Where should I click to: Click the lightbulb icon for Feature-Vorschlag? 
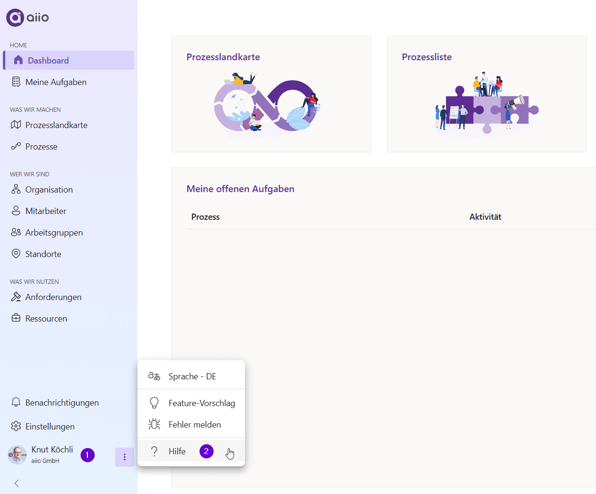click(154, 403)
